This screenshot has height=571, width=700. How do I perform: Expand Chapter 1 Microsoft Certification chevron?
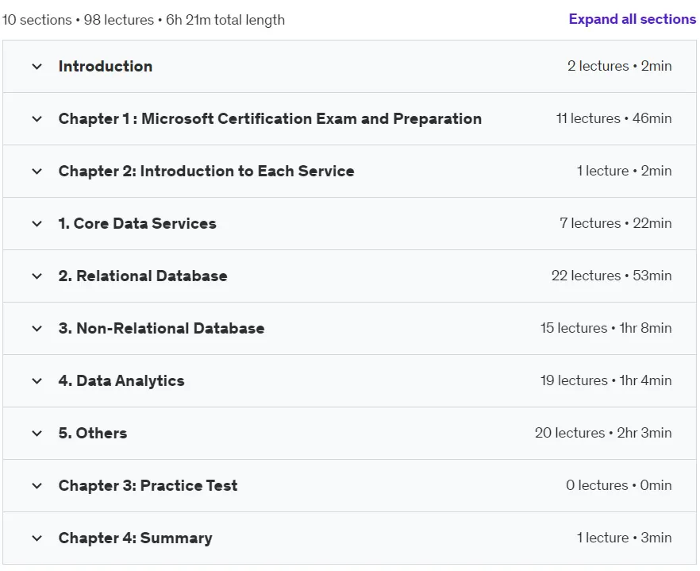pyautogui.click(x=37, y=119)
